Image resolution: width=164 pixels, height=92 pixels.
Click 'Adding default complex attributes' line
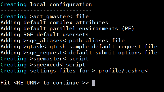pos(54,23)
